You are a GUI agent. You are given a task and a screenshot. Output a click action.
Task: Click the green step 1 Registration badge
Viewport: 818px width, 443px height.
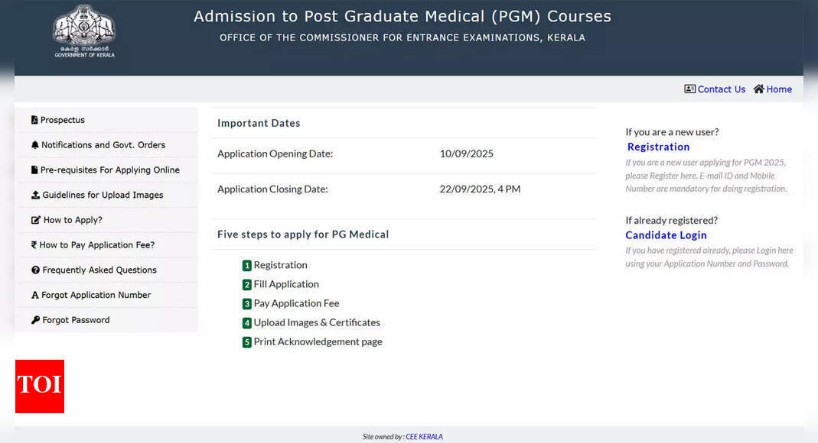coord(246,266)
